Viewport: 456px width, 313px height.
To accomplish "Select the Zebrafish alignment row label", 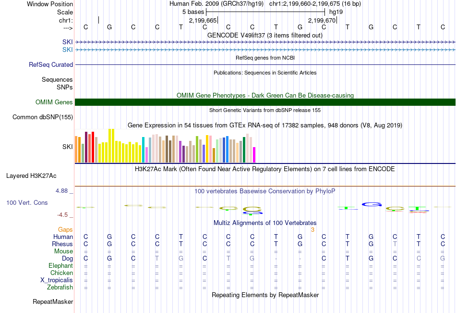I will (60, 288).
